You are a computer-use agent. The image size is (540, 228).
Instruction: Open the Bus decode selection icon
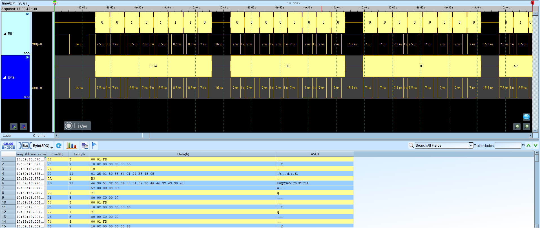pyautogui.click(x=25, y=146)
